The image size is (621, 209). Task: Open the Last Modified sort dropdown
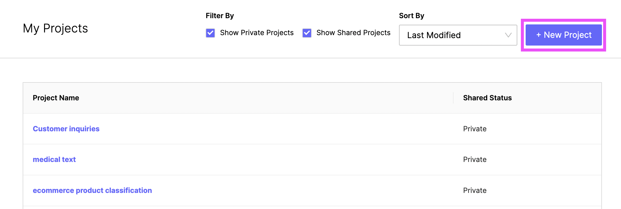pyautogui.click(x=458, y=35)
